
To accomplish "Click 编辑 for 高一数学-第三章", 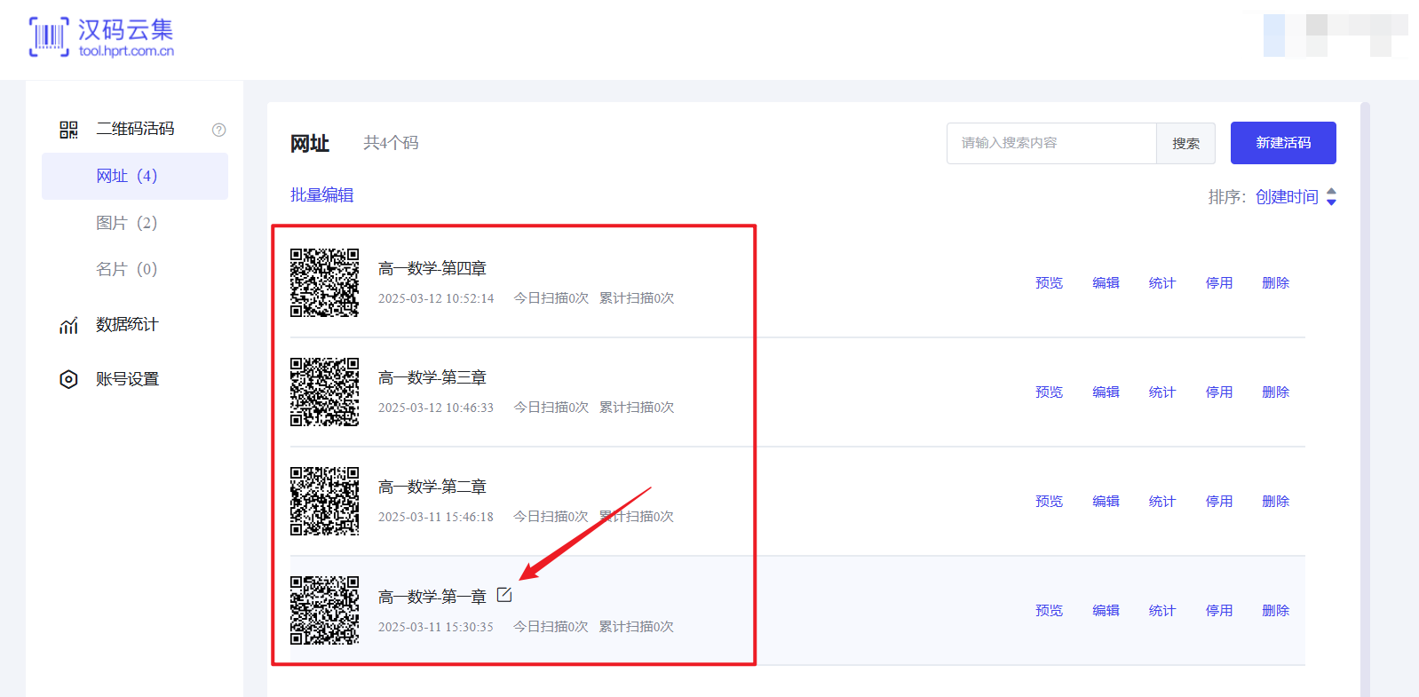I will pos(1106,392).
